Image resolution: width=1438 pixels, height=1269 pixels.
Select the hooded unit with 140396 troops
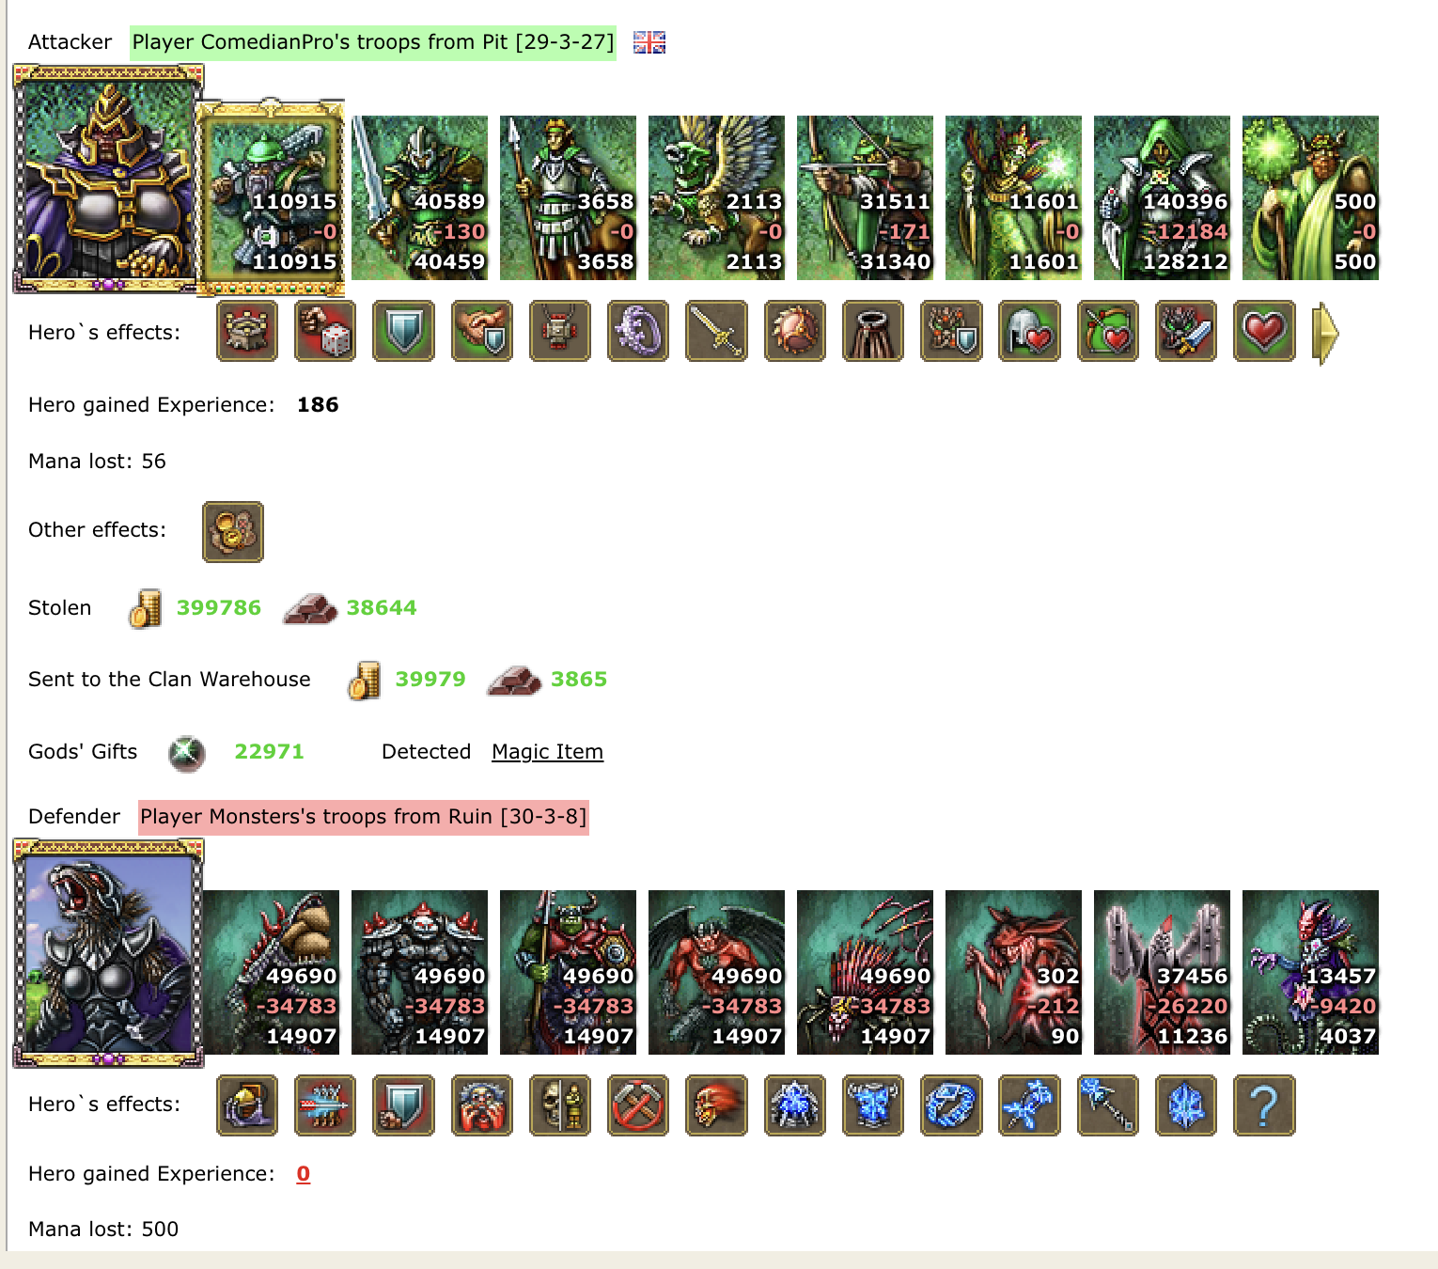(x=1162, y=197)
